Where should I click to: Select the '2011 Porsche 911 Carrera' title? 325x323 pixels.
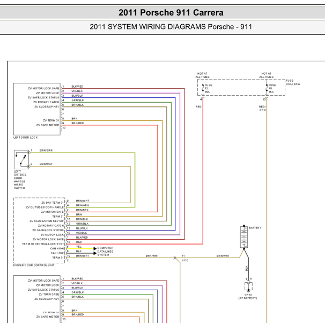click(x=171, y=13)
